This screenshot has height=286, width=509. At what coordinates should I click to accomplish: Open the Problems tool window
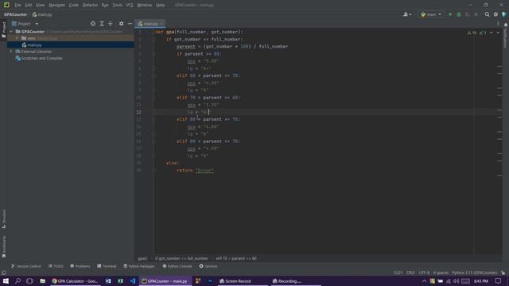[80, 266]
